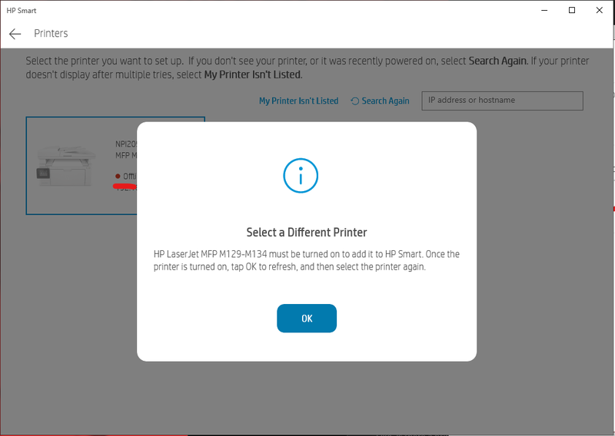Click the Printers page title
Screen dimensions: 615x436
tap(51, 33)
